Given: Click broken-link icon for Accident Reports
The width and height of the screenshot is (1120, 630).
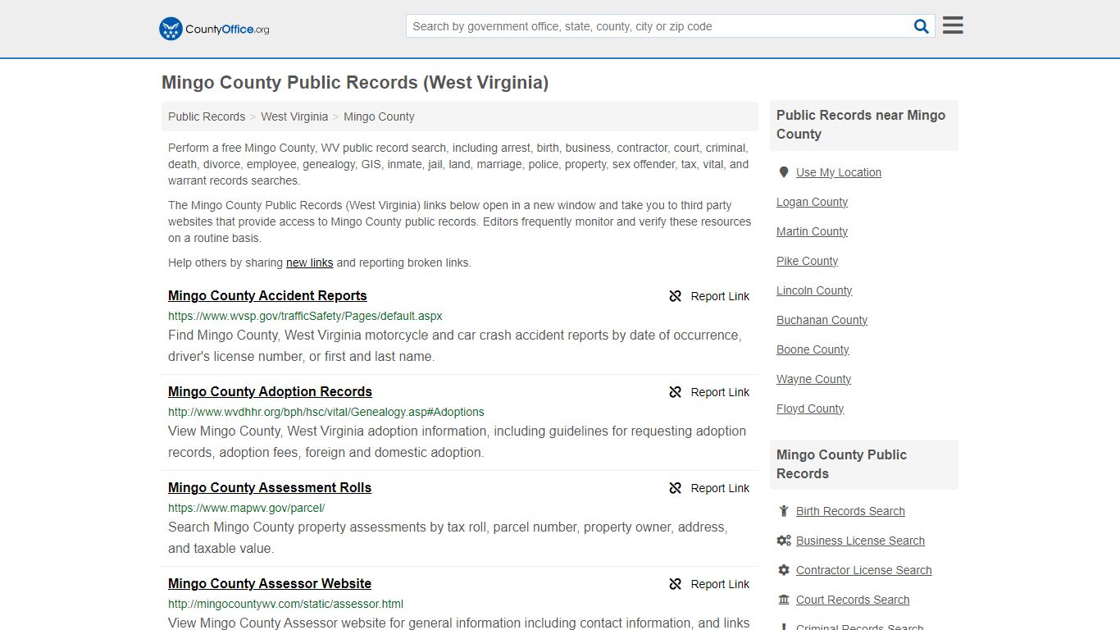Looking at the screenshot, I should 676,296.
